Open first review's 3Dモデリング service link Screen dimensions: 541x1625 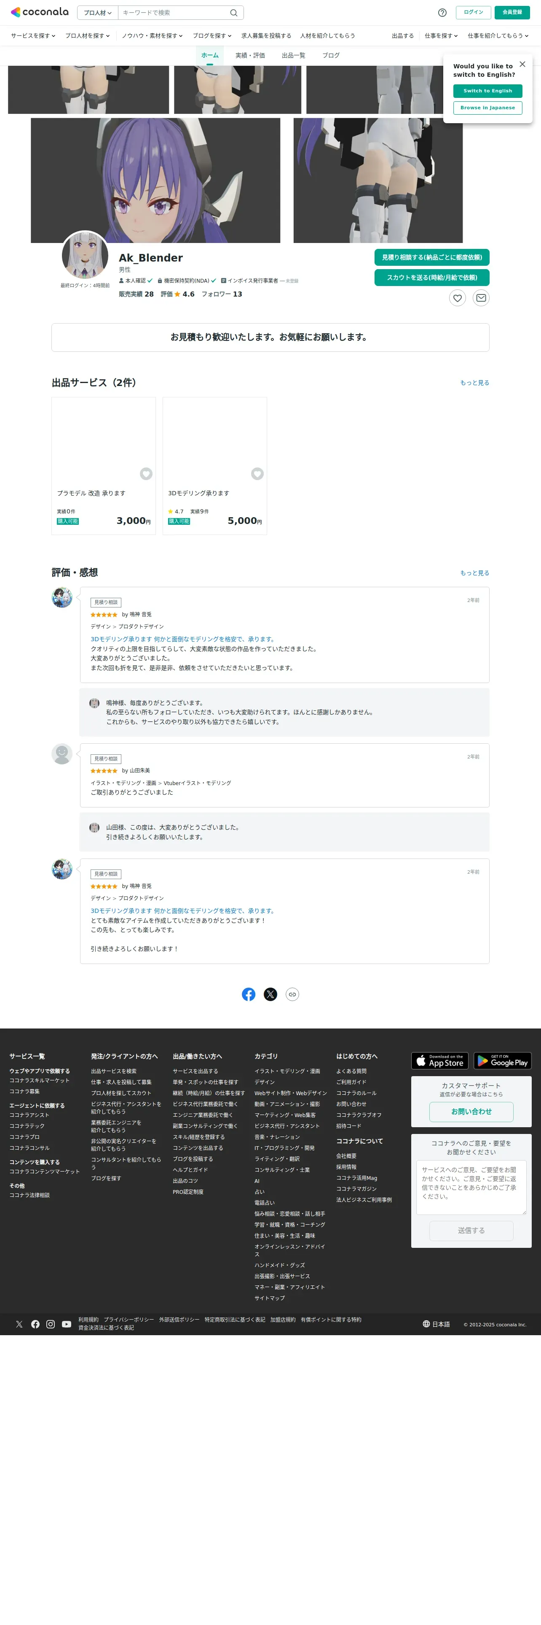point(183,639)
